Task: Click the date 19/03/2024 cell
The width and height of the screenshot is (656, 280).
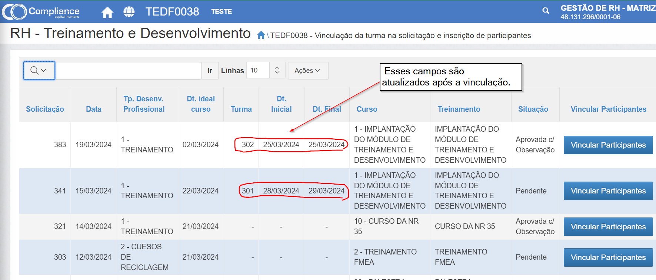Action: (93, 145)
